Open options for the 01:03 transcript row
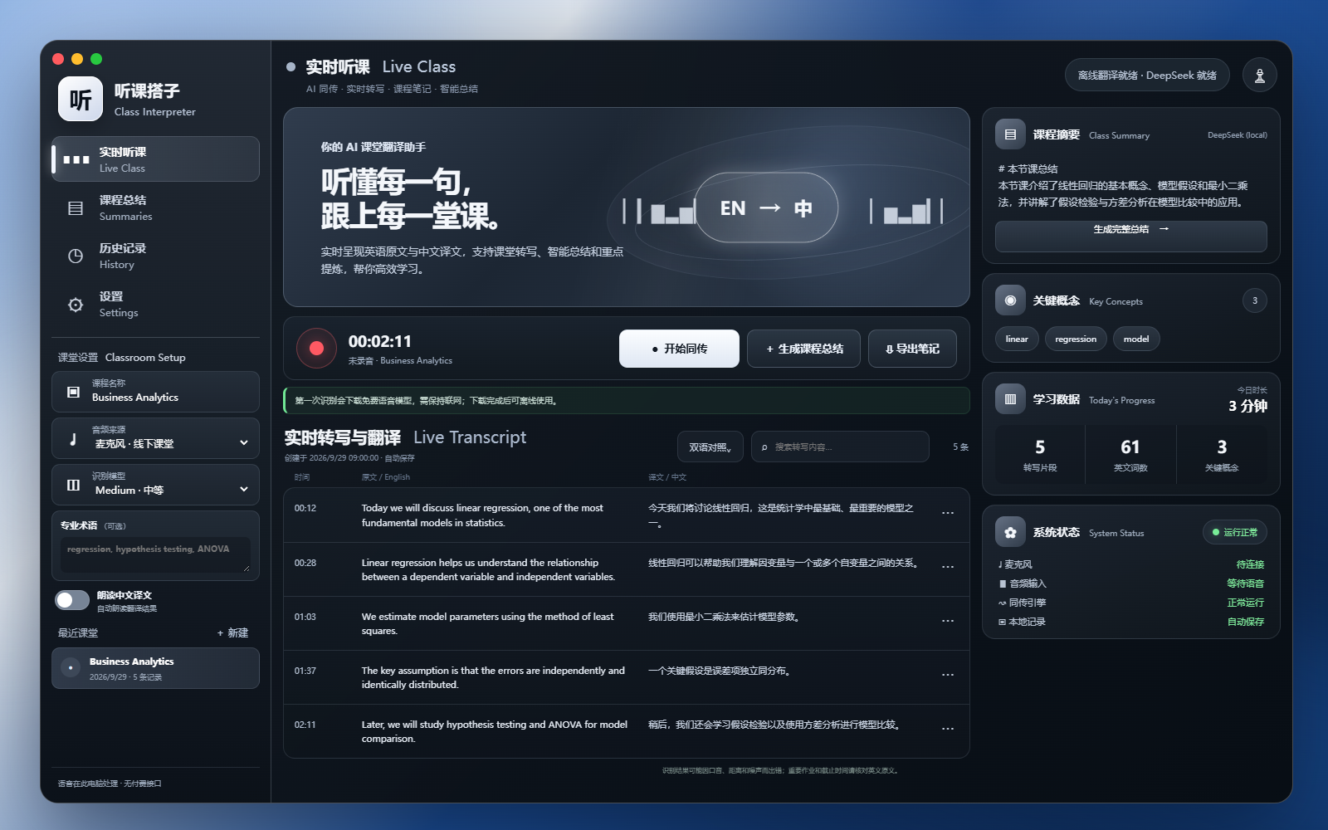The width and height of the screenshot is (1328, 830). 947,622
